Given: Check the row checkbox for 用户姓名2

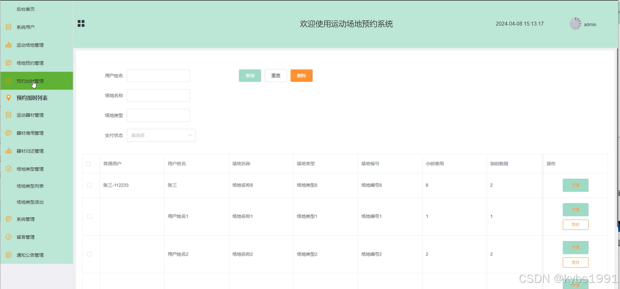Looking at the screenshot, I should coord(89,254).
